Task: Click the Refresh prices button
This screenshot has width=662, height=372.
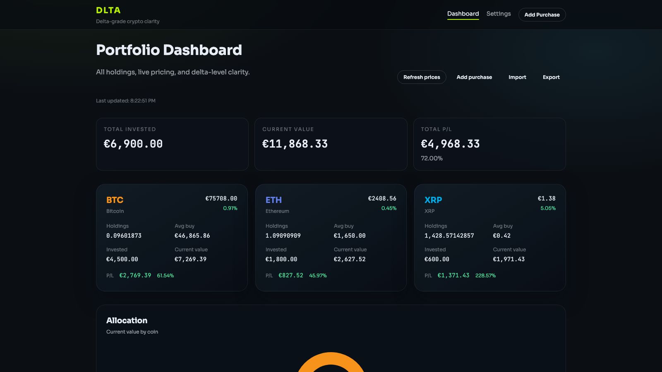Action: click(x=422, y=77)
